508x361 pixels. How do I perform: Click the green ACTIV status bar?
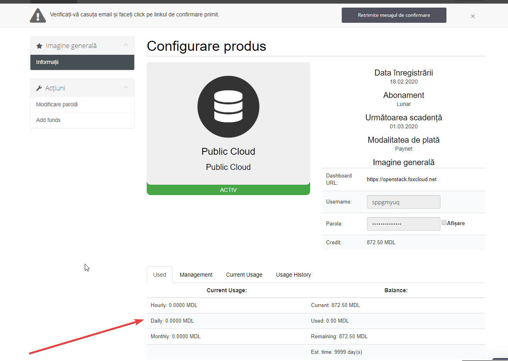pos(228,190)
